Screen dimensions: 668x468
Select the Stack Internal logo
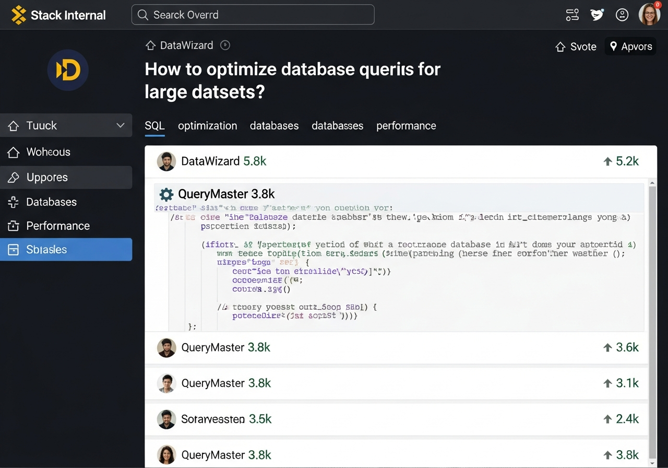(x=57, y=15)
